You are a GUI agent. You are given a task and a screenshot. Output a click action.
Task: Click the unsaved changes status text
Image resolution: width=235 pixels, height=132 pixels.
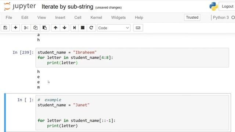tap(108, 7)
